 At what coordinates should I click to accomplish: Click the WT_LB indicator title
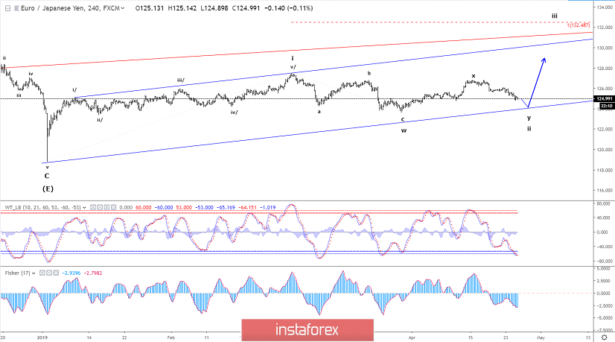pyautogui.click(x=42, y=207)
